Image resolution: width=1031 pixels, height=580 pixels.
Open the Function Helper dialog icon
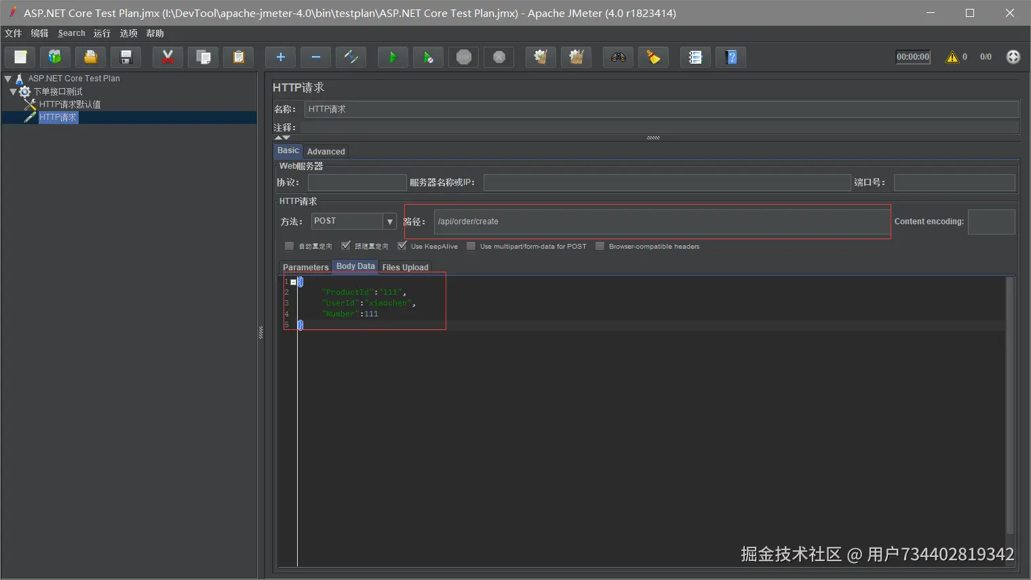coord(695,58)
